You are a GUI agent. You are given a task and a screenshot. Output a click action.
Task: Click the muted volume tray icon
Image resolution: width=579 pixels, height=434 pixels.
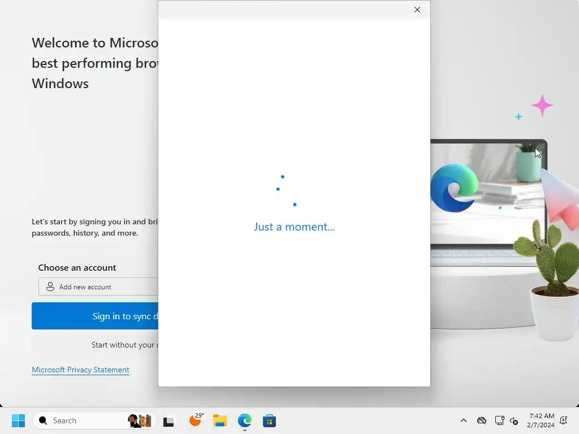click(513, 420)
